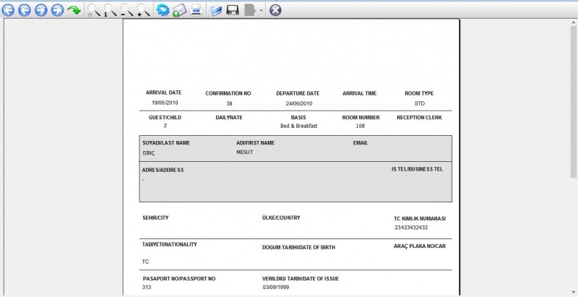Image resolution: width=578 pixels, height=297 pixels.
Task: Click the RECEPTION CLERK label
Action: coord(419,118)
